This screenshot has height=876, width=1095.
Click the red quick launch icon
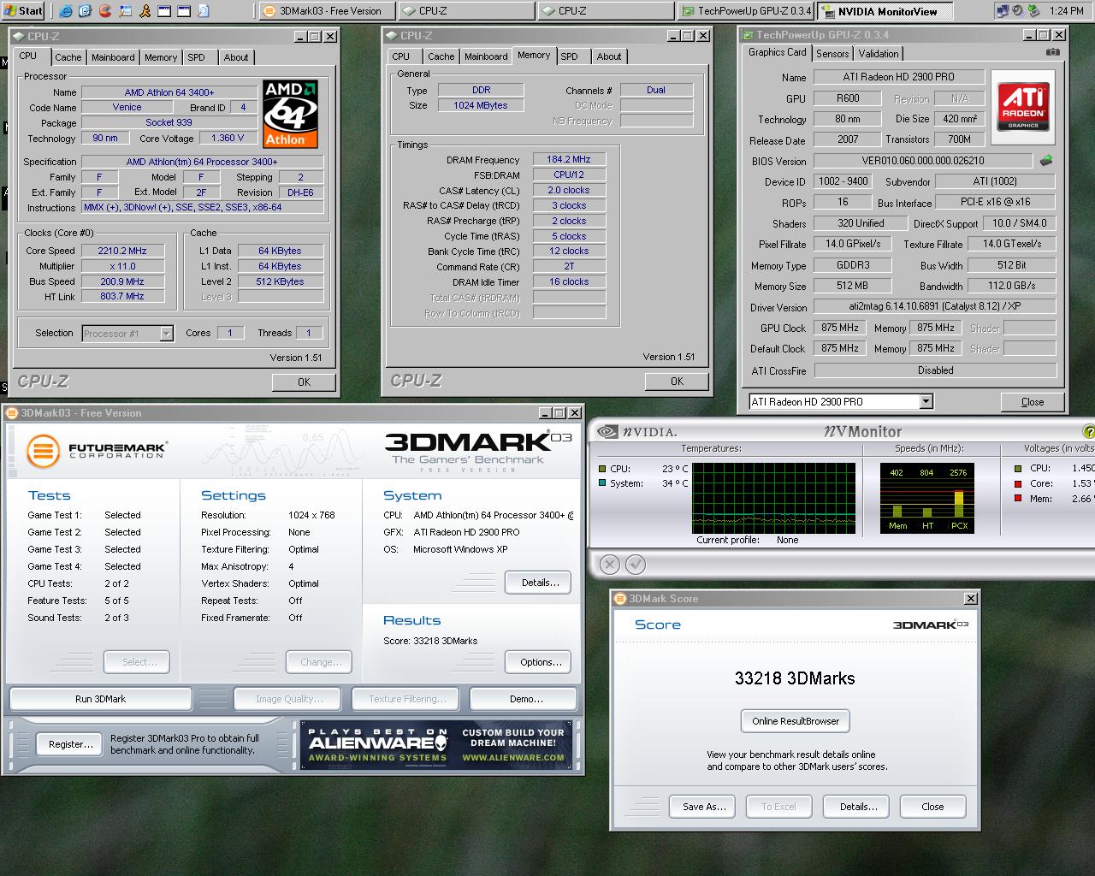[105, 11]
